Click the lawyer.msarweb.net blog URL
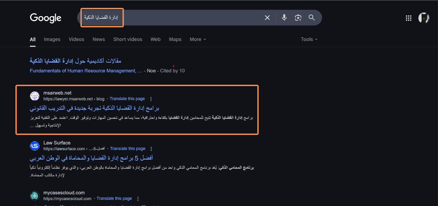 [x=74, y=99]
